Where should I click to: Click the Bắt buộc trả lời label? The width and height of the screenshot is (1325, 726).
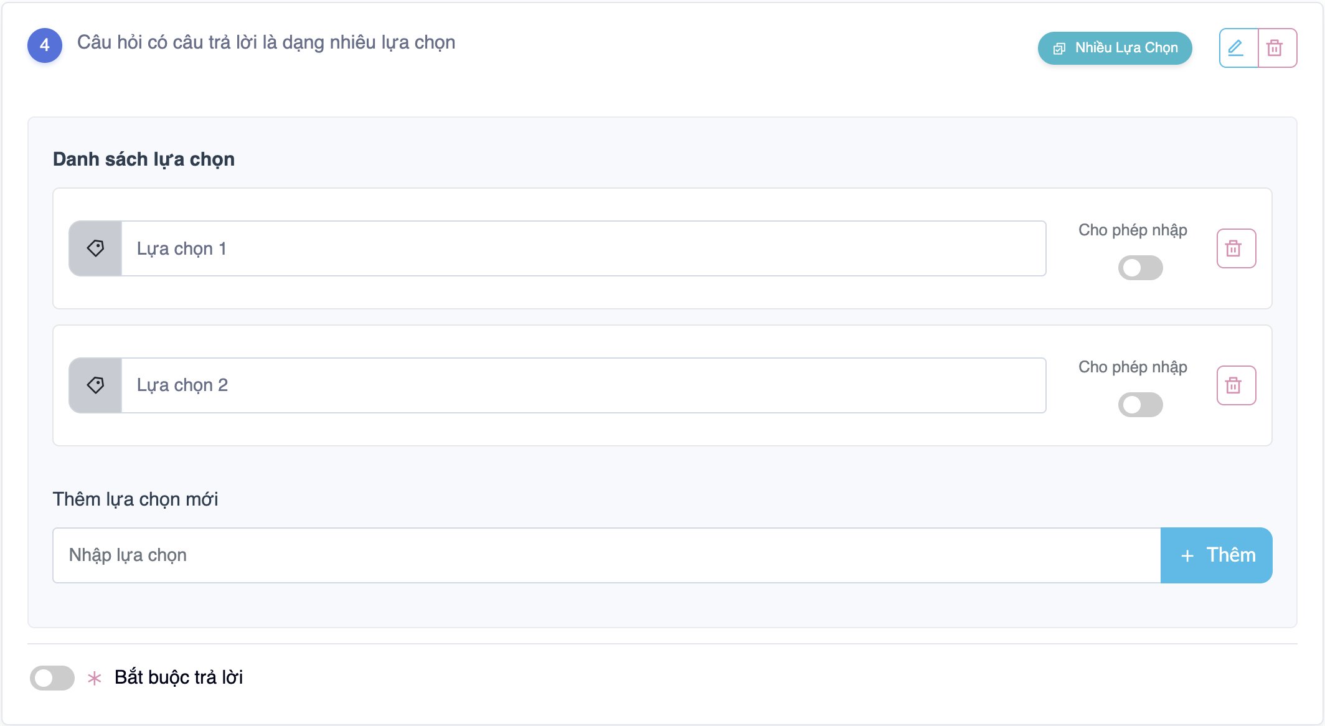tap(179, 677)
